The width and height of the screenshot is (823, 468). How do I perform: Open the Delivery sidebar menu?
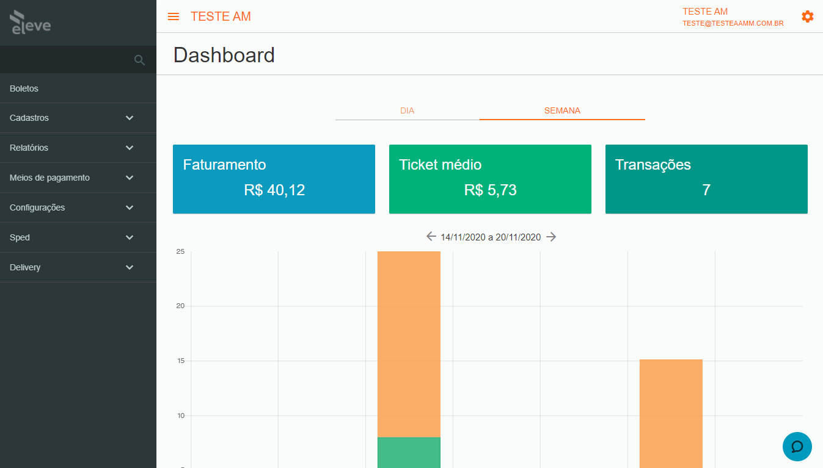[25, 267]
